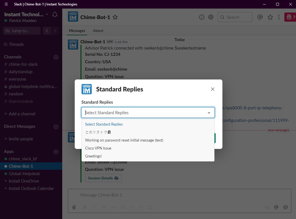
Task: Attach a file with the paperclip icon
Action: pos(74,207)
